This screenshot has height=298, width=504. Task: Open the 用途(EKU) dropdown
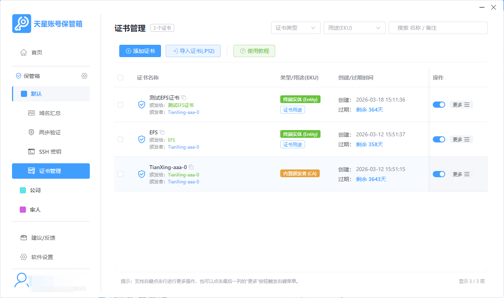(x=354, y=27)
